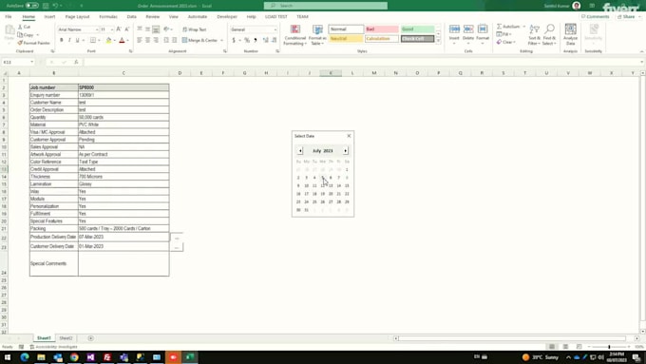The height and width of the screenshot is (364, 646).
Task: Center text horizontally
Action: tap(147, 41)
